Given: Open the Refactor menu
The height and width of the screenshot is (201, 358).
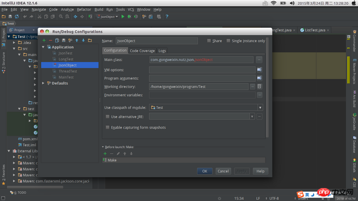Looking at the screenshot, I should tap(84, 9).
